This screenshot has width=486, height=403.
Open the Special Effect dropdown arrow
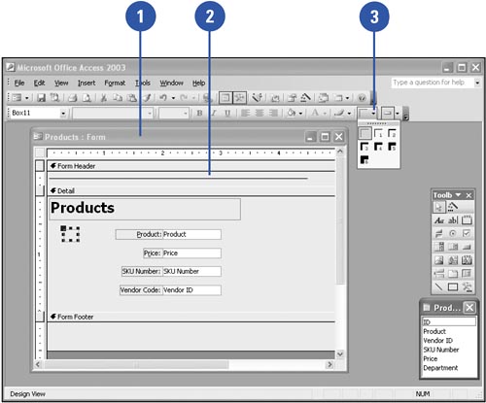click(x=397, y=114)
